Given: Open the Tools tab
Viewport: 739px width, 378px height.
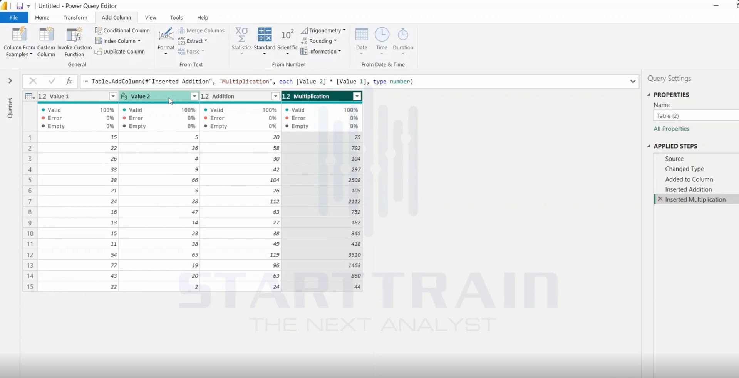Looking at the screenshot, I should 176,18.
